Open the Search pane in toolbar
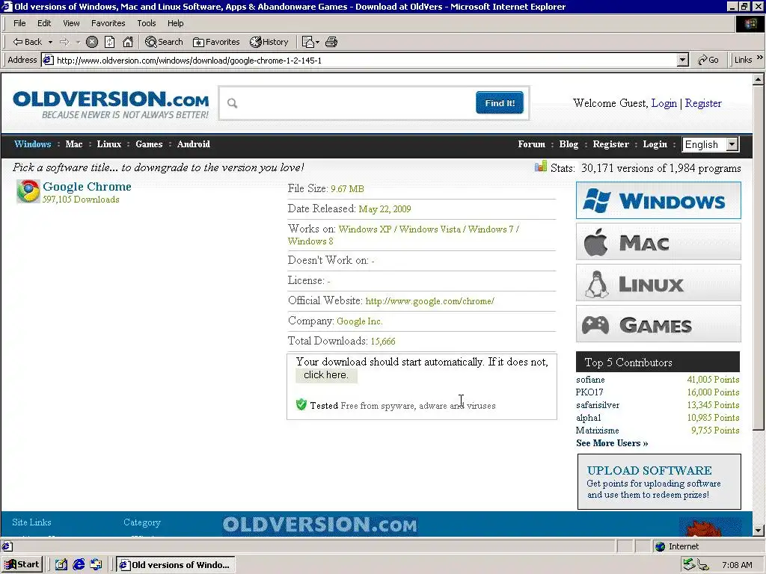 click(x=164, y=42)
